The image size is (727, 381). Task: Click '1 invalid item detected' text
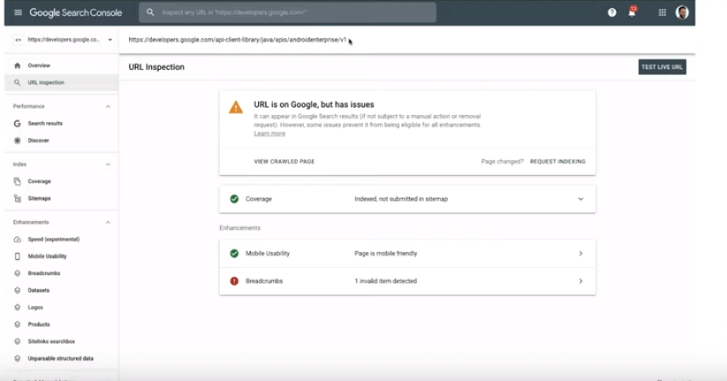(386, 281)
